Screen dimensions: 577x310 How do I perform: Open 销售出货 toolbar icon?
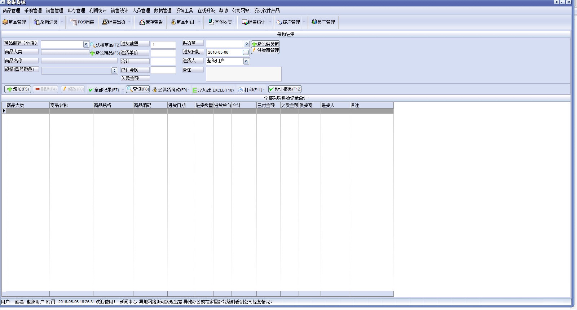(x=114, y=22)
